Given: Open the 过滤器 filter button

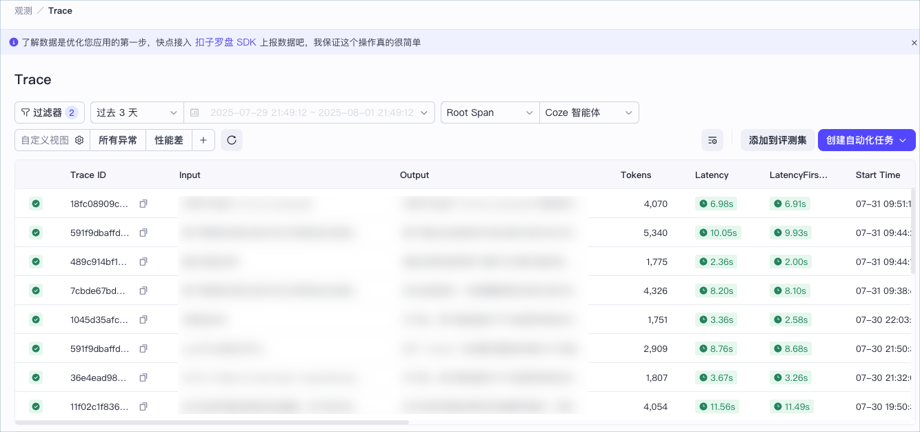Looking at the screenshot, I should [50, 112].
